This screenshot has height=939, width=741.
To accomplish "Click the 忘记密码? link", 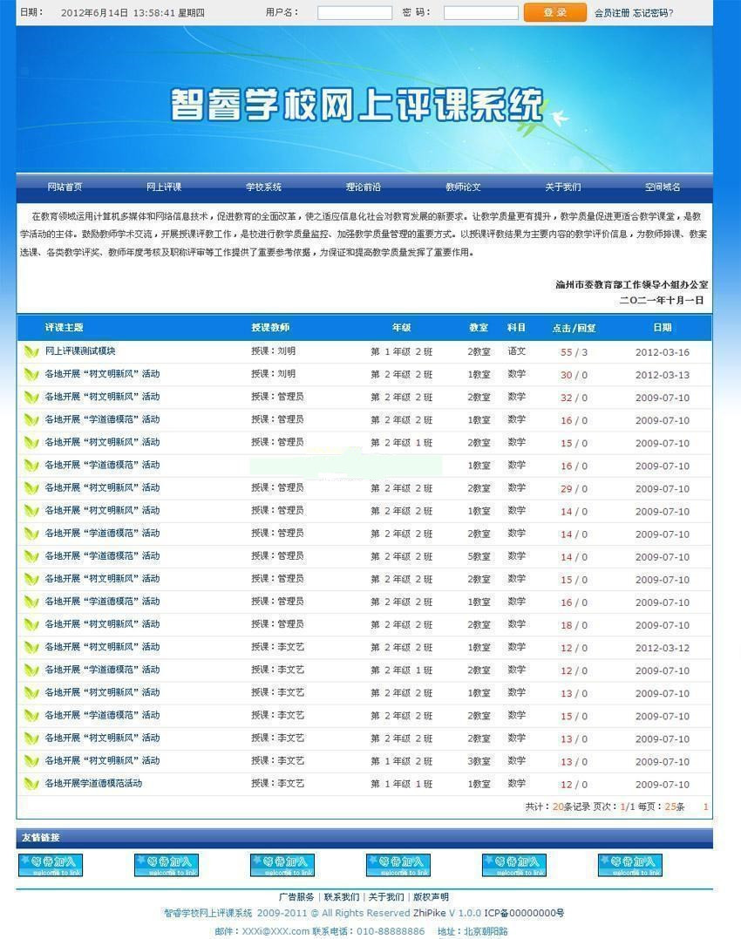I will point(653,13).
